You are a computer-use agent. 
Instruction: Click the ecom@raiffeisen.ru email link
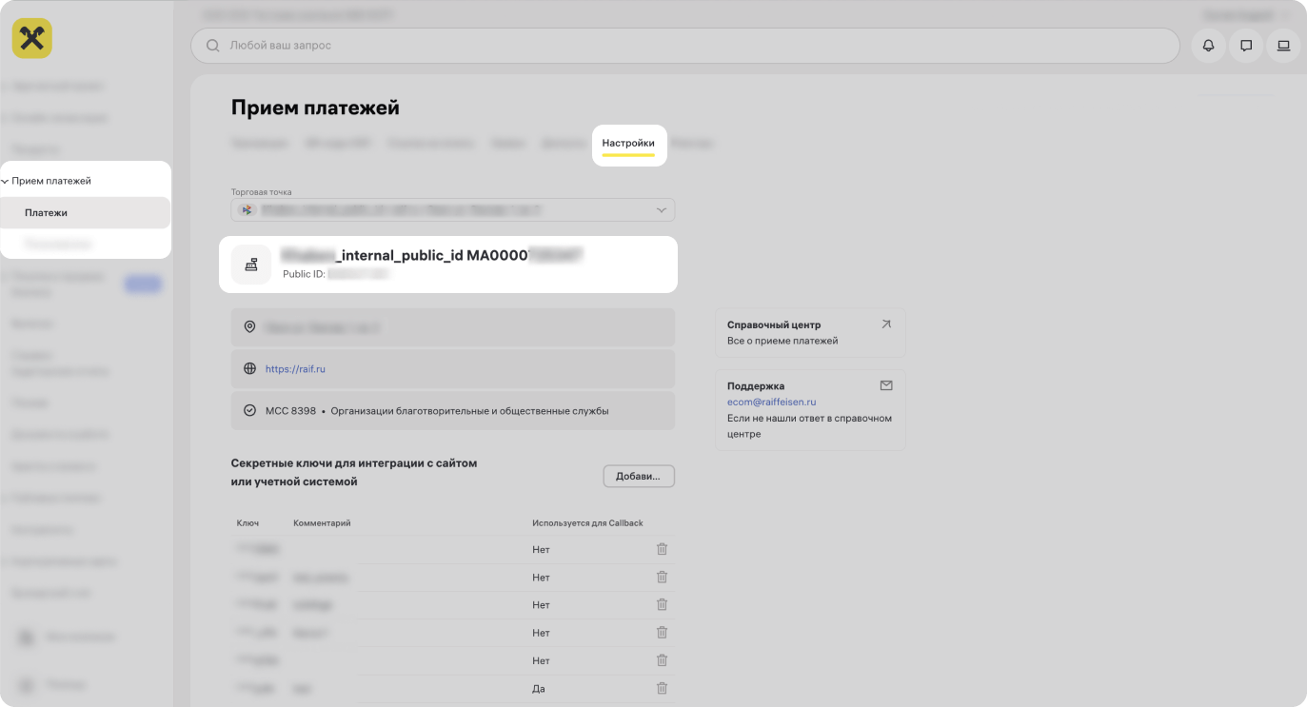tap(771, 403)
